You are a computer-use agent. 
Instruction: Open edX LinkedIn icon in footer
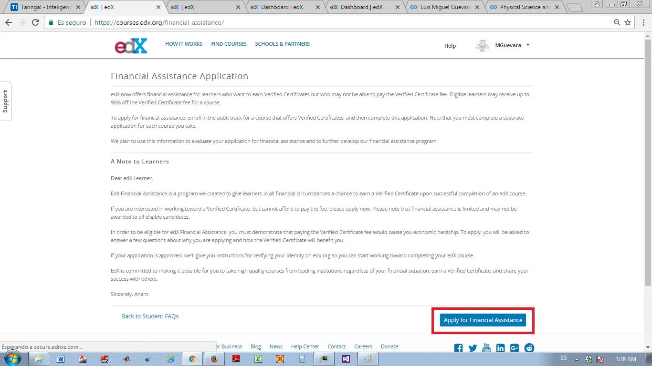(501, 348)
